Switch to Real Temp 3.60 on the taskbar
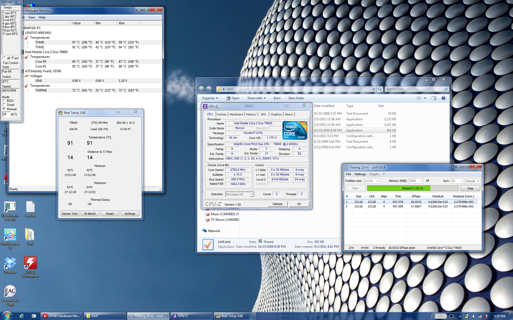 pos(235,316)
